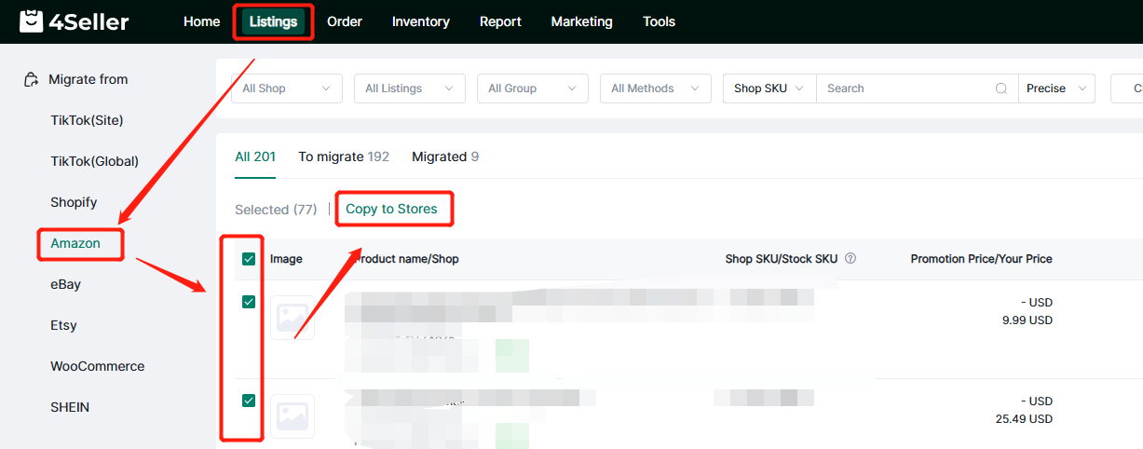1143x449 pixels.
Task: Click the search magnifier icon
Action: (1001, 88)
